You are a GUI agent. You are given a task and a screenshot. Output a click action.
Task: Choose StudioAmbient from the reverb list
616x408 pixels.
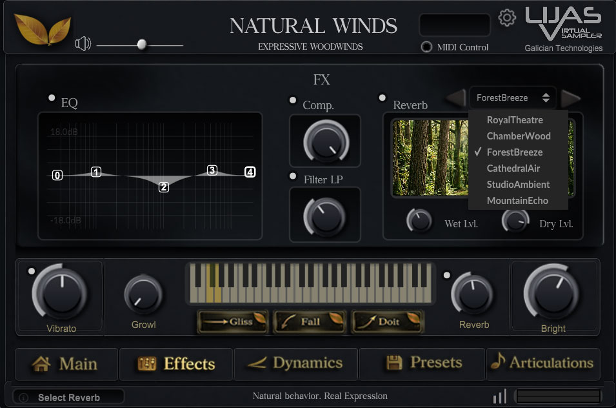click(518, 185)
